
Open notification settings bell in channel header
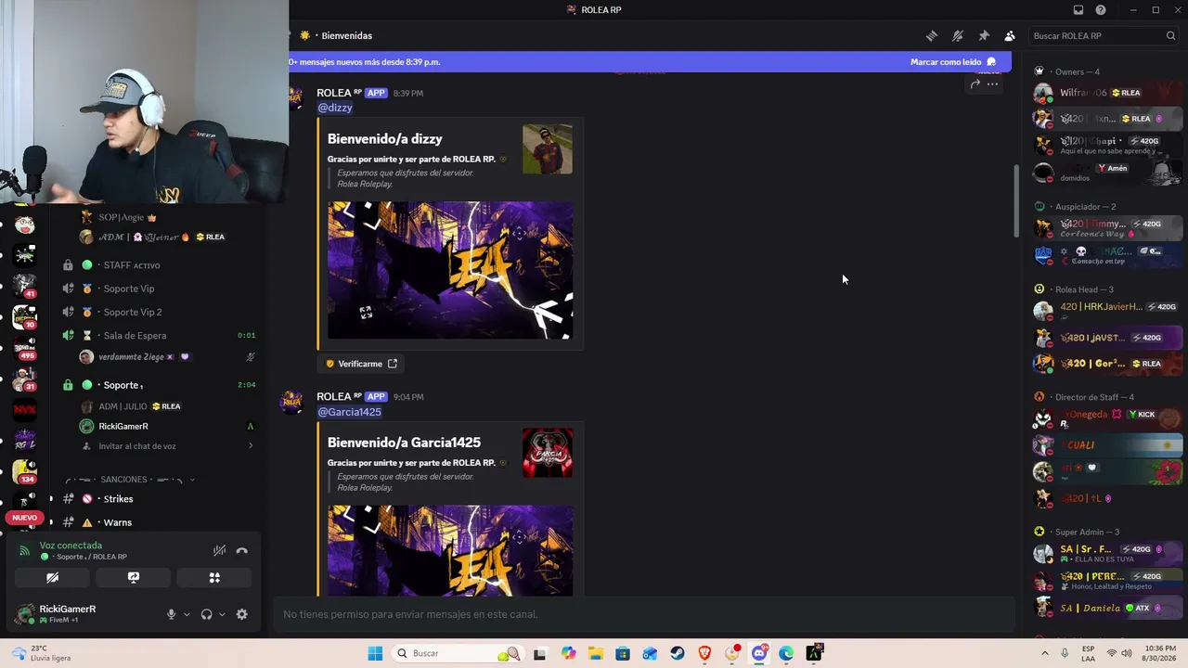pos(958,36)
